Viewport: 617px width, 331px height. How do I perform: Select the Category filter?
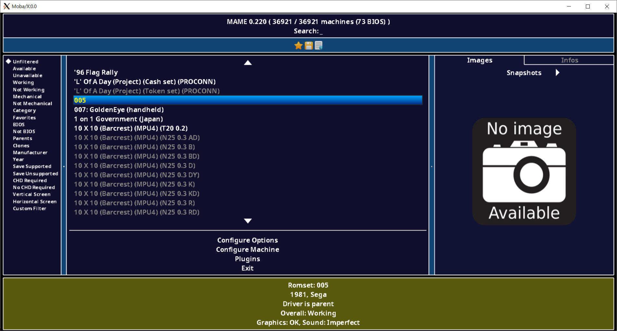[24, 111]
